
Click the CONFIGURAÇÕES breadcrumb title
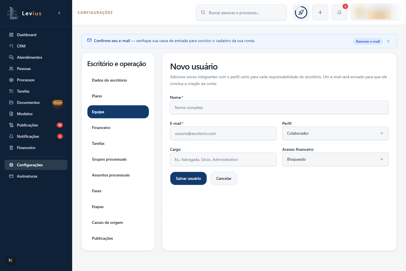(95, 13)
